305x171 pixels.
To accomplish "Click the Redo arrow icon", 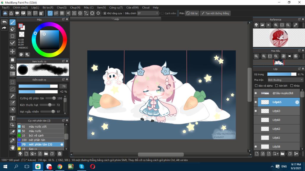I will (4, 28).
